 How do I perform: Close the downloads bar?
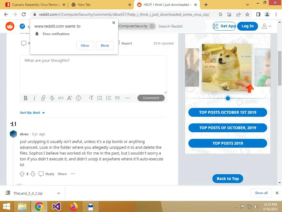[277, 193]
